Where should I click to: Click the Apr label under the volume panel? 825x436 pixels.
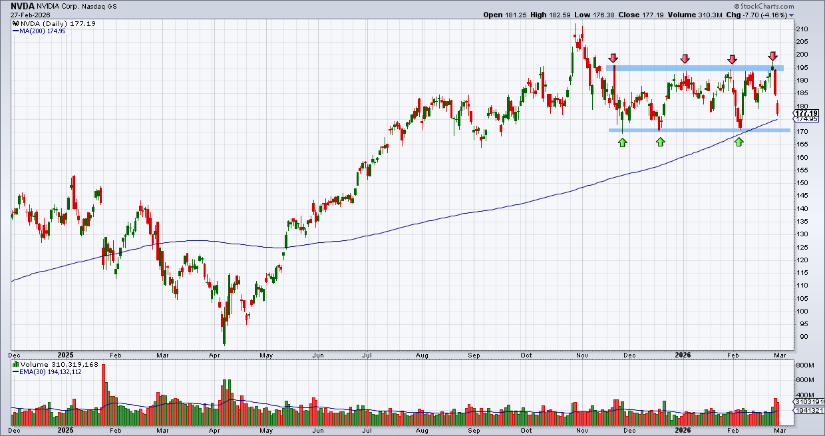tap(214, 431)
